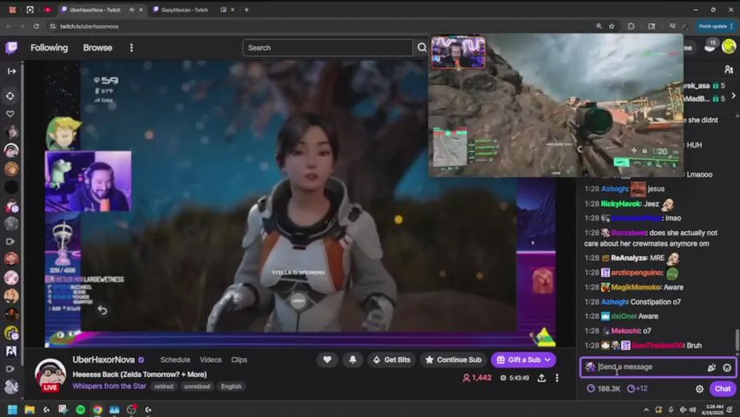Click the unretired tag
740x417 pixels.
[197, 386]
